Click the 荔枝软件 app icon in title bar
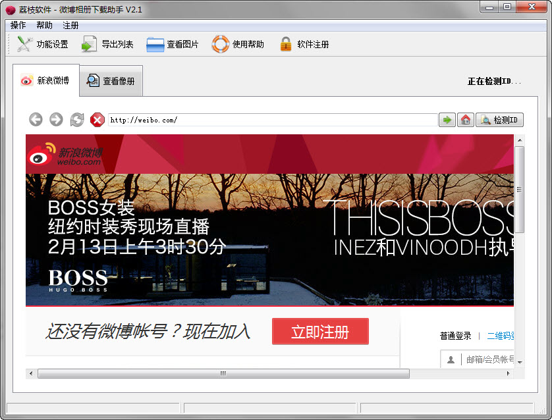The image size is (552, 420). coord(11,10)
